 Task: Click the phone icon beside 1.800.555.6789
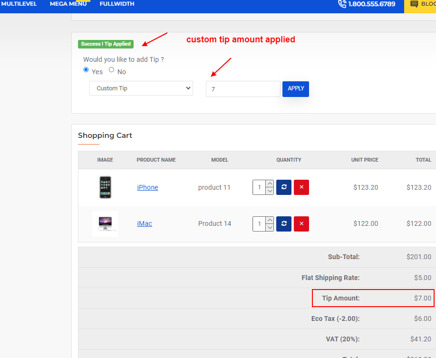click(x=342, y=4)
